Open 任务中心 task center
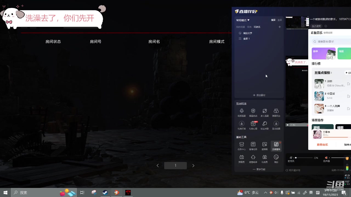 click(x=242, y=146)
